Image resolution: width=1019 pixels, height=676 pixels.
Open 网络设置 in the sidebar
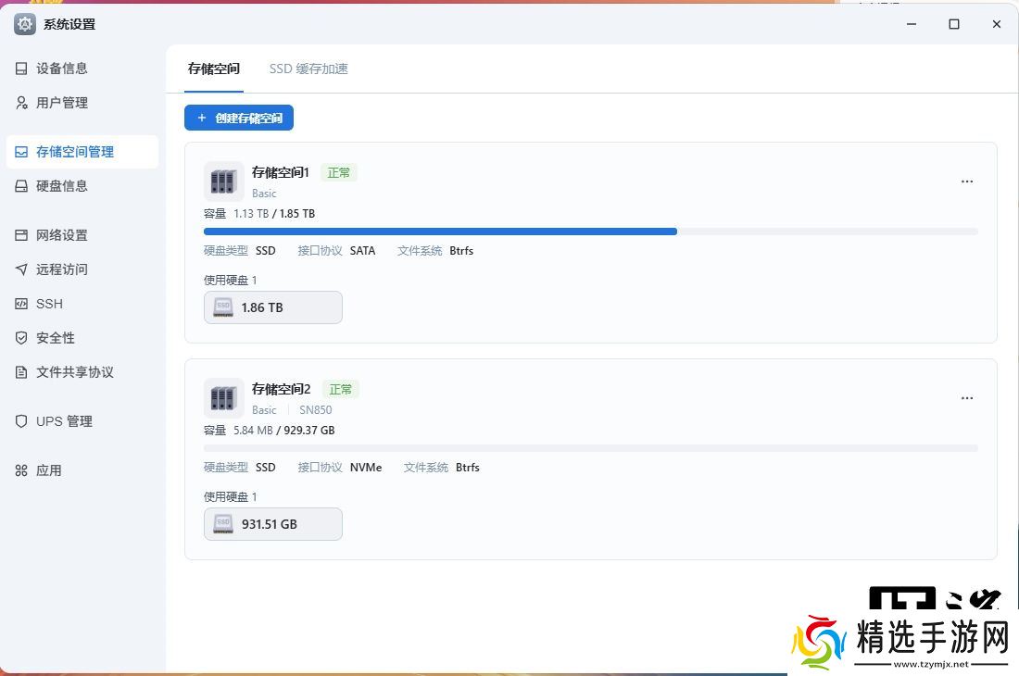tap(61, 235)
